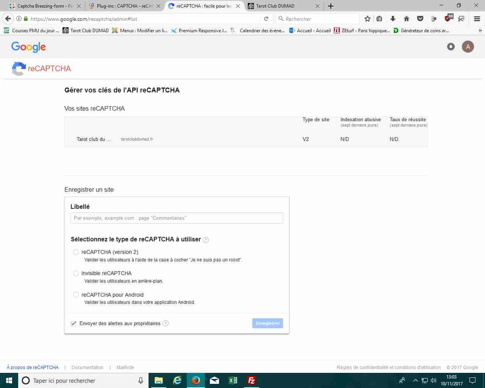485x388 pixels.
Task: Click the URL address bar
Action: point(144,19)
